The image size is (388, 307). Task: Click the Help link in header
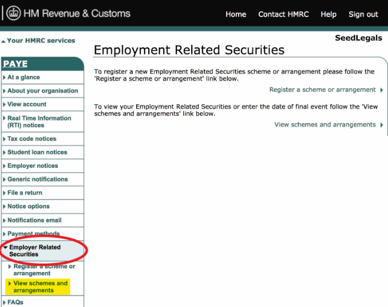pyautogui.click(x=328, y=14)
